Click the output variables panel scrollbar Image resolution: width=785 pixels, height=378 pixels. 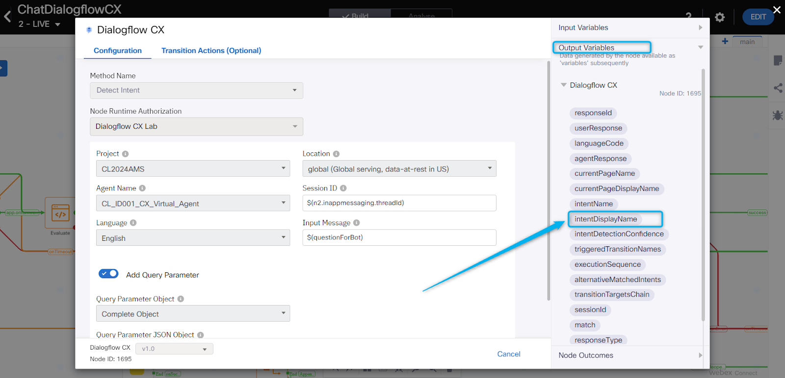coord(703,195)
